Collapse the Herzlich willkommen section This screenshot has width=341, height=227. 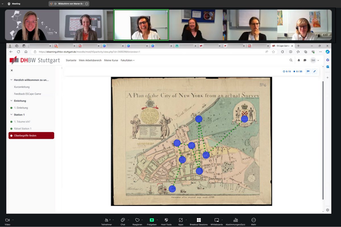click(x=11, y=80)
